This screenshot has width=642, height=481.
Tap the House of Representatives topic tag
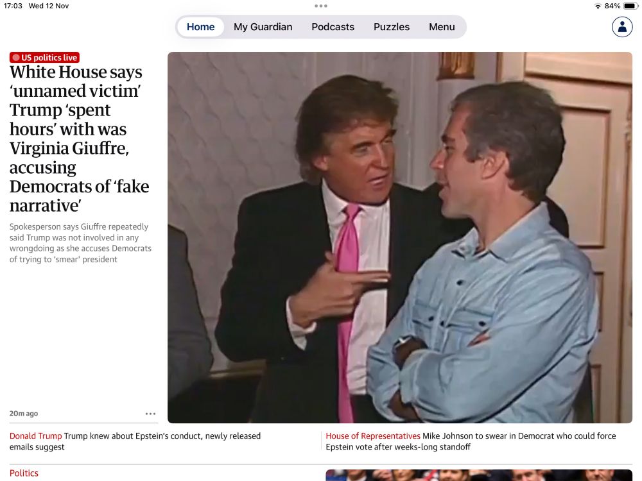pos(373,436)
